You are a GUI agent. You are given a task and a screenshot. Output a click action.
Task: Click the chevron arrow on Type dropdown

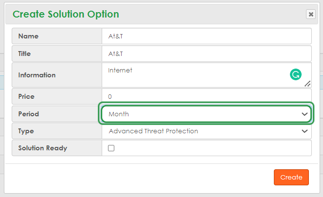[305, 131]
